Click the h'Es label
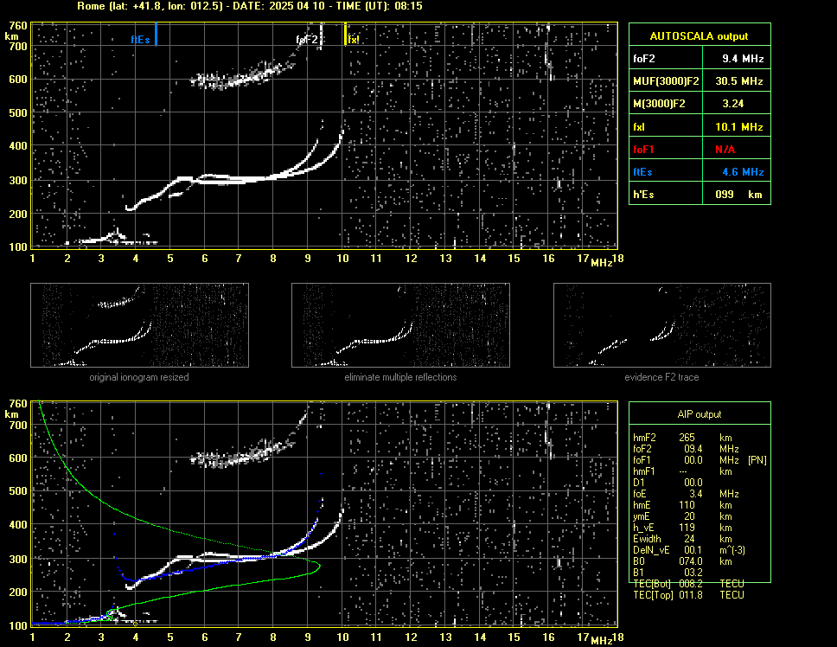Viewport: 837px width, 647px height. click(643, 195)
